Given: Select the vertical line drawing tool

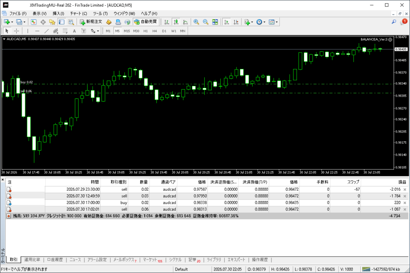Looking at the screenshot, I should (x=28, y=31).
